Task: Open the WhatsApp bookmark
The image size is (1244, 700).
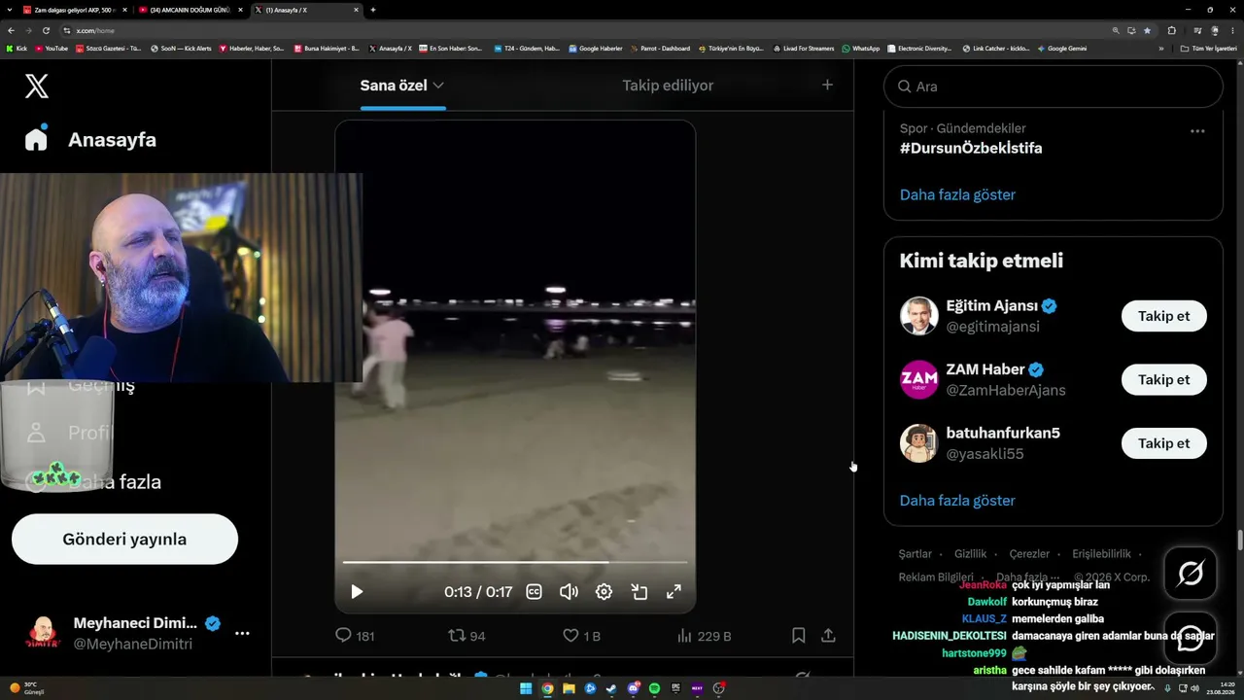Action: tap(861, 49)
